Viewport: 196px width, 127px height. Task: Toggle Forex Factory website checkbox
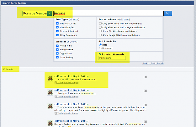(x=57, y=57)
